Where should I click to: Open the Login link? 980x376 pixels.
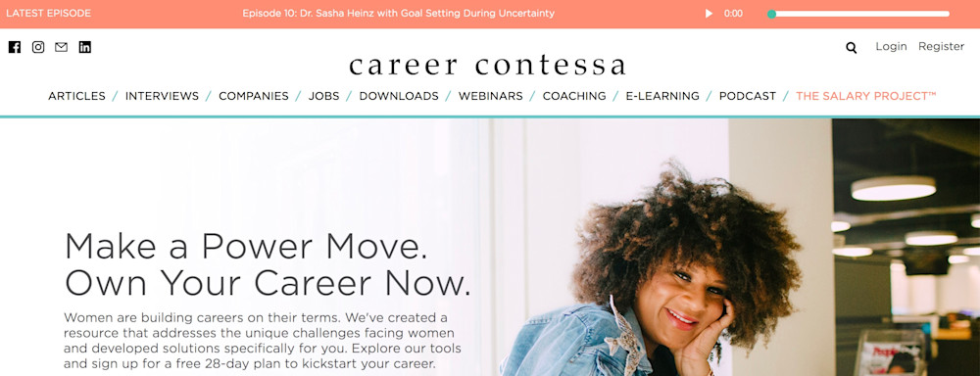point(891,46)
